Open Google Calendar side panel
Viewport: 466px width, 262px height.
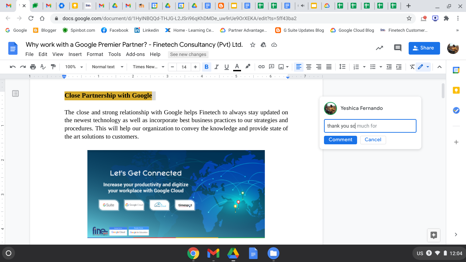pyautogui.click(x=456, y=70)
